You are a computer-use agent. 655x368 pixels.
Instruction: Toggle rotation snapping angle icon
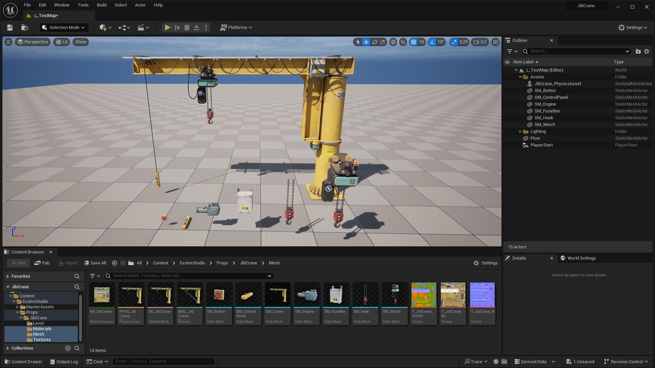432,42
